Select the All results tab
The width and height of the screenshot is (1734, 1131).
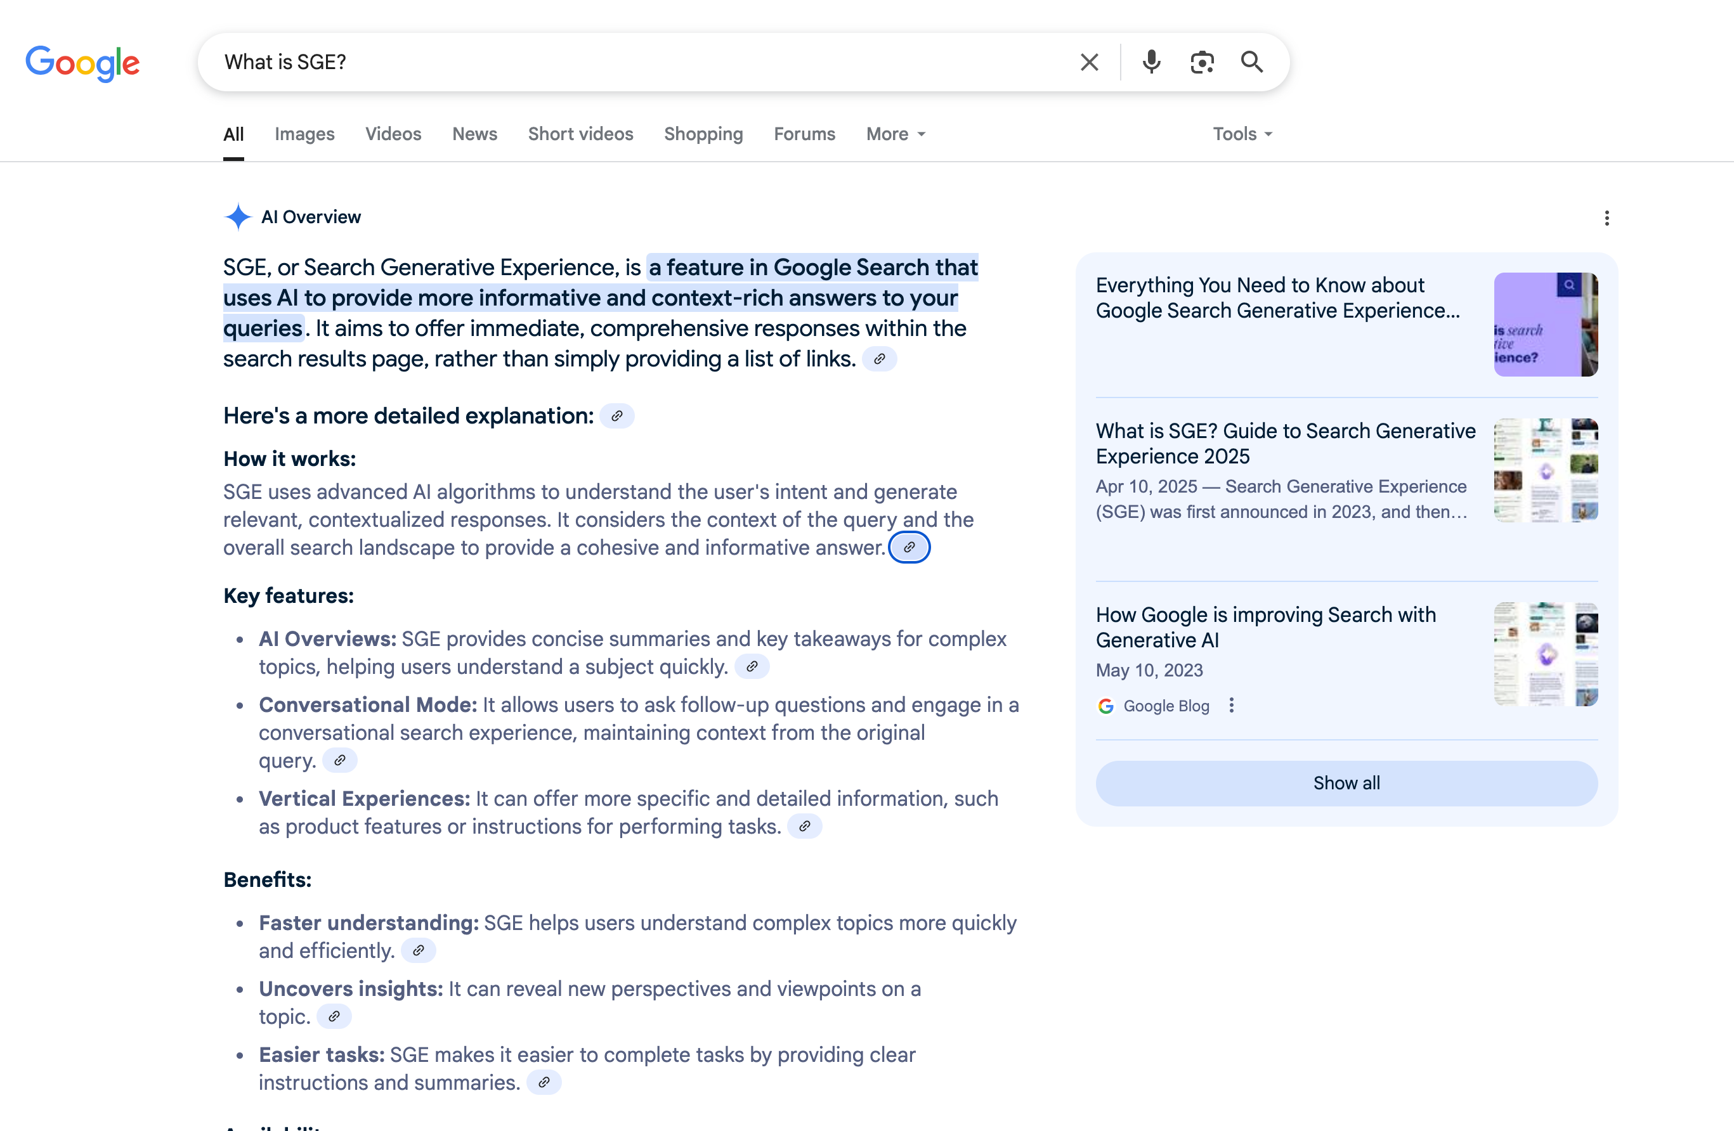(233, 134)
